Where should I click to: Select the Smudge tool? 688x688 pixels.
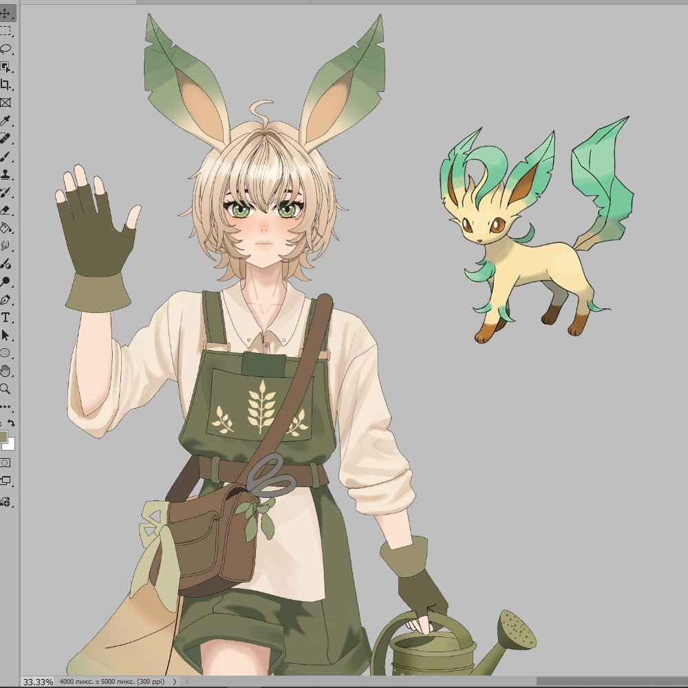[x=6, y=246]
